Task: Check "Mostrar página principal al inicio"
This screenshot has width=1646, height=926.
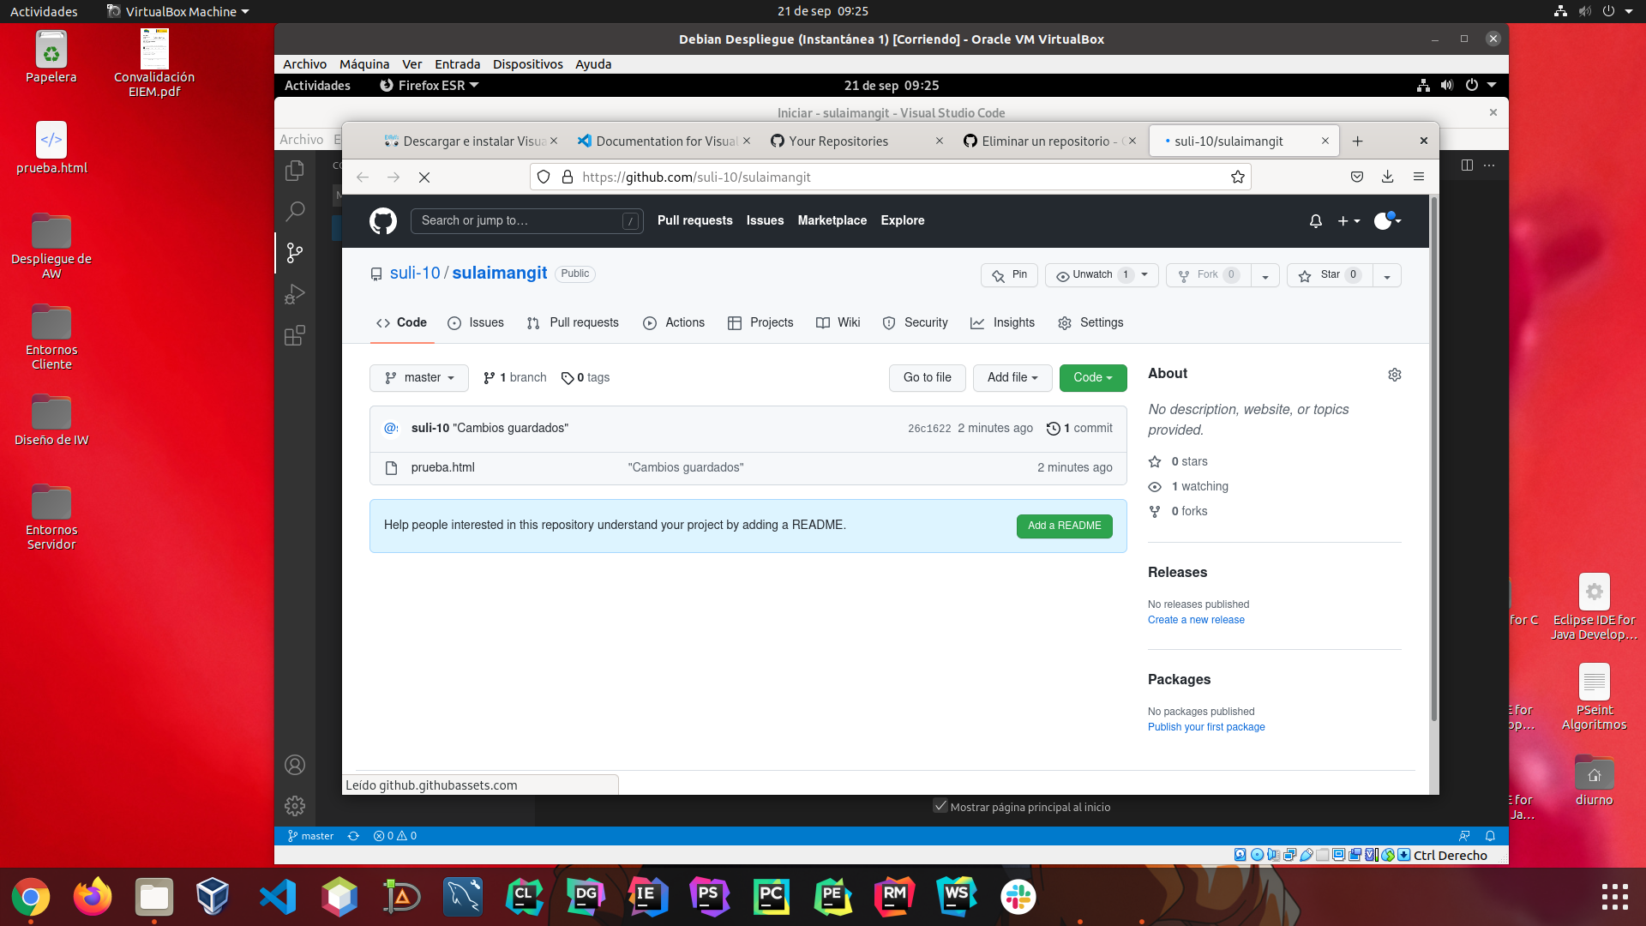Action: point(940,806)
